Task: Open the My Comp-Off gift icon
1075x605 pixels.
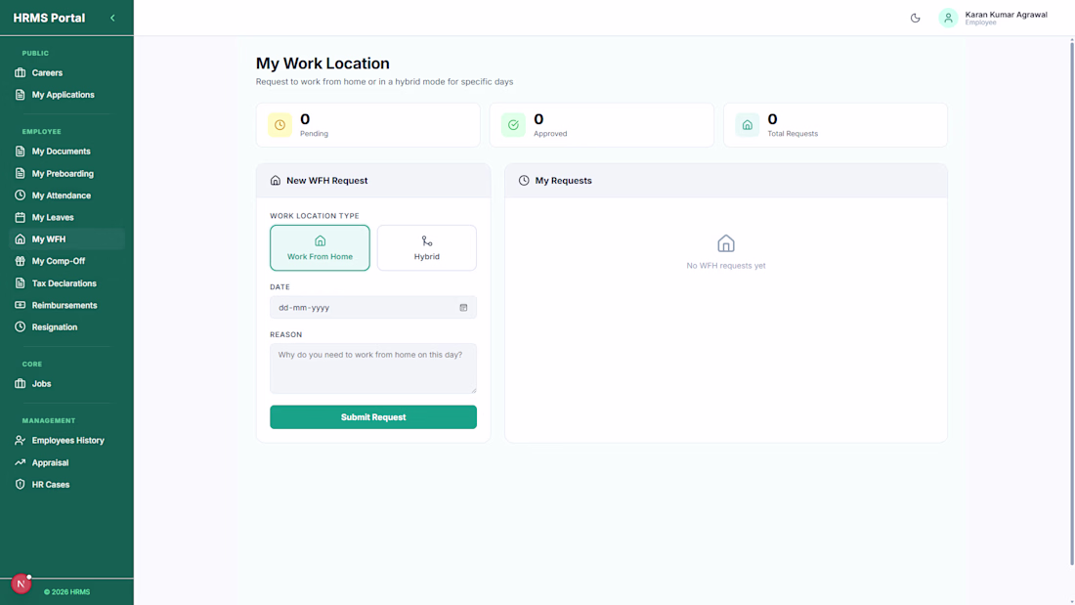Action: (20, 261)
